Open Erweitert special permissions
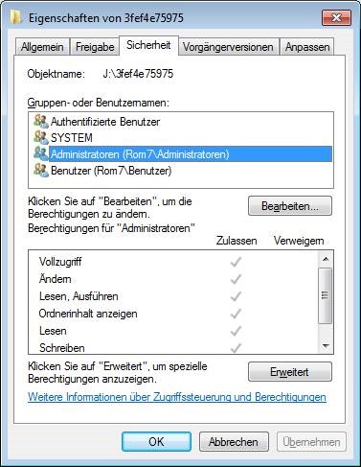The height and width of the screenshot is (467, 361). [x=290, y=372]
